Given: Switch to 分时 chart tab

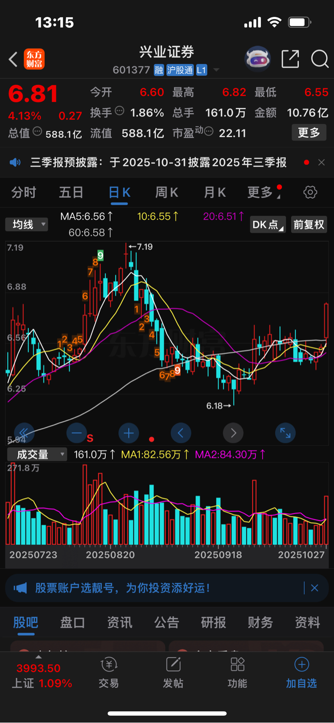Looking at the screenshot, I should [x=24, y=192].
